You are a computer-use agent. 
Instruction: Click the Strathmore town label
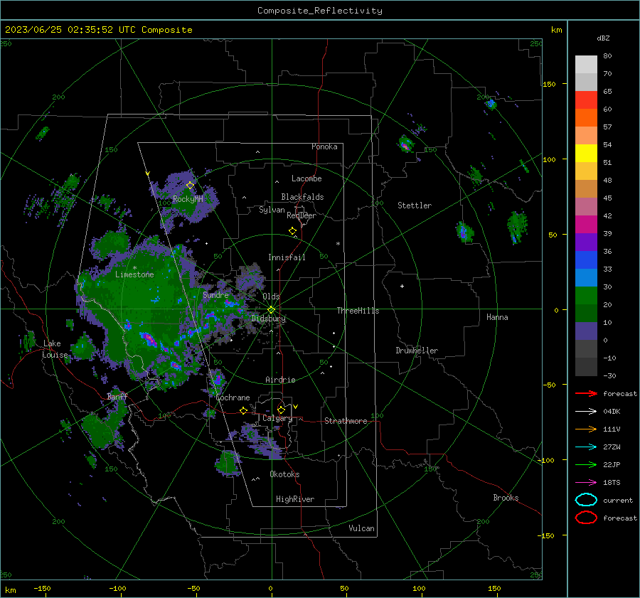pos(346,421)
